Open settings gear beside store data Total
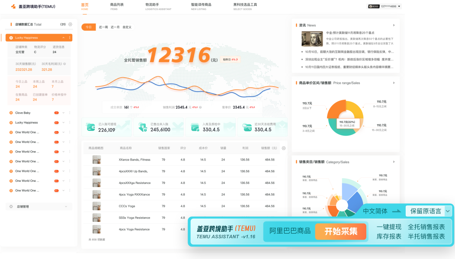 [70, 25]
